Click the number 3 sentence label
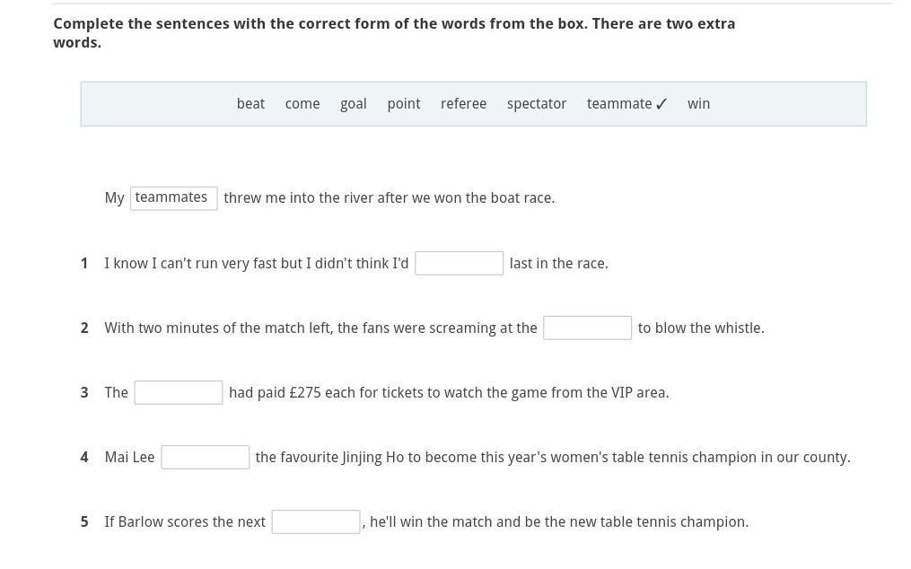This screenshot has width=911, height=569. (84, 392)
